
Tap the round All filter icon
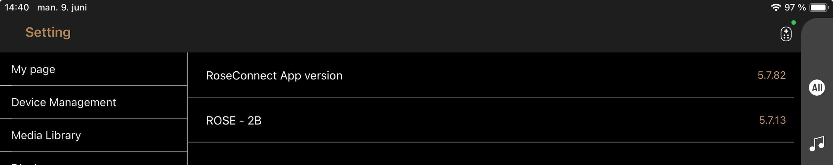(x=816, y=88)
